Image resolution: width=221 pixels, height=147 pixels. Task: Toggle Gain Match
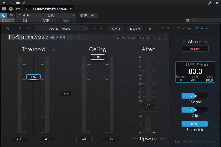125,38
